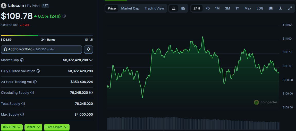The height and width of the screenshot is (131, 296).
Task: Open Fully Diluted Valuation info icon
Action: click(38, 71)
